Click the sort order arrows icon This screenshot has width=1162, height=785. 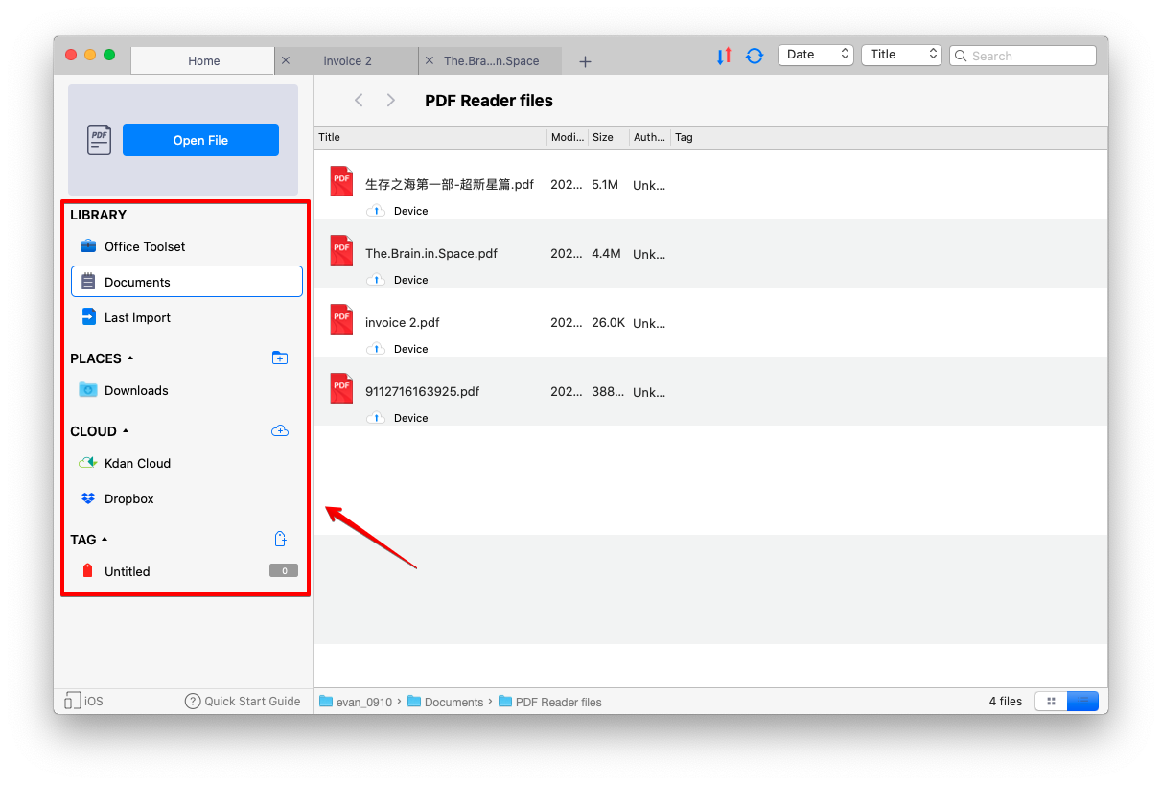pyautogui.click(x=724, y=56)
